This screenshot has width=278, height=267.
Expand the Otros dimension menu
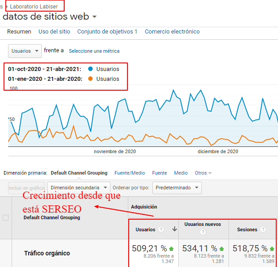pyautogui.click(x=203, y=173)
